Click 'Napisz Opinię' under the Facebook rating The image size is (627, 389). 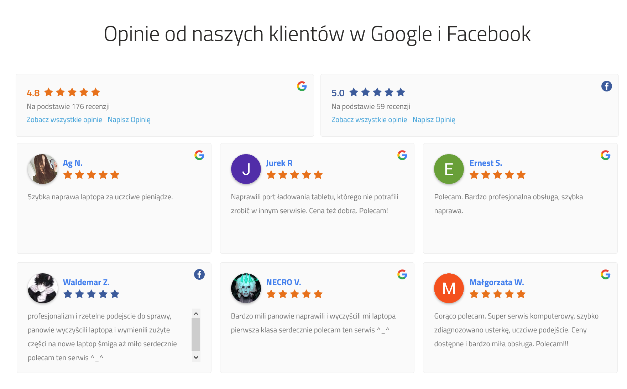tap(434, 120)
